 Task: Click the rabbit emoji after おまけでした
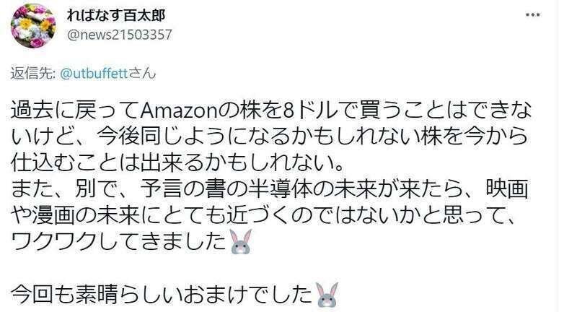(x=327, y=295)
